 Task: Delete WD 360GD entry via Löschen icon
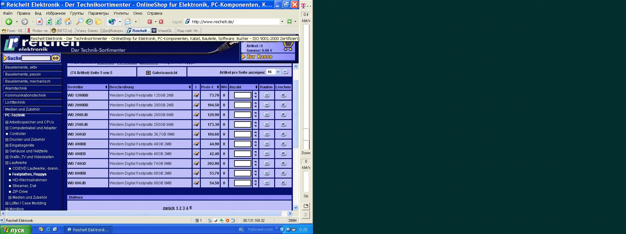coord(283,134)
